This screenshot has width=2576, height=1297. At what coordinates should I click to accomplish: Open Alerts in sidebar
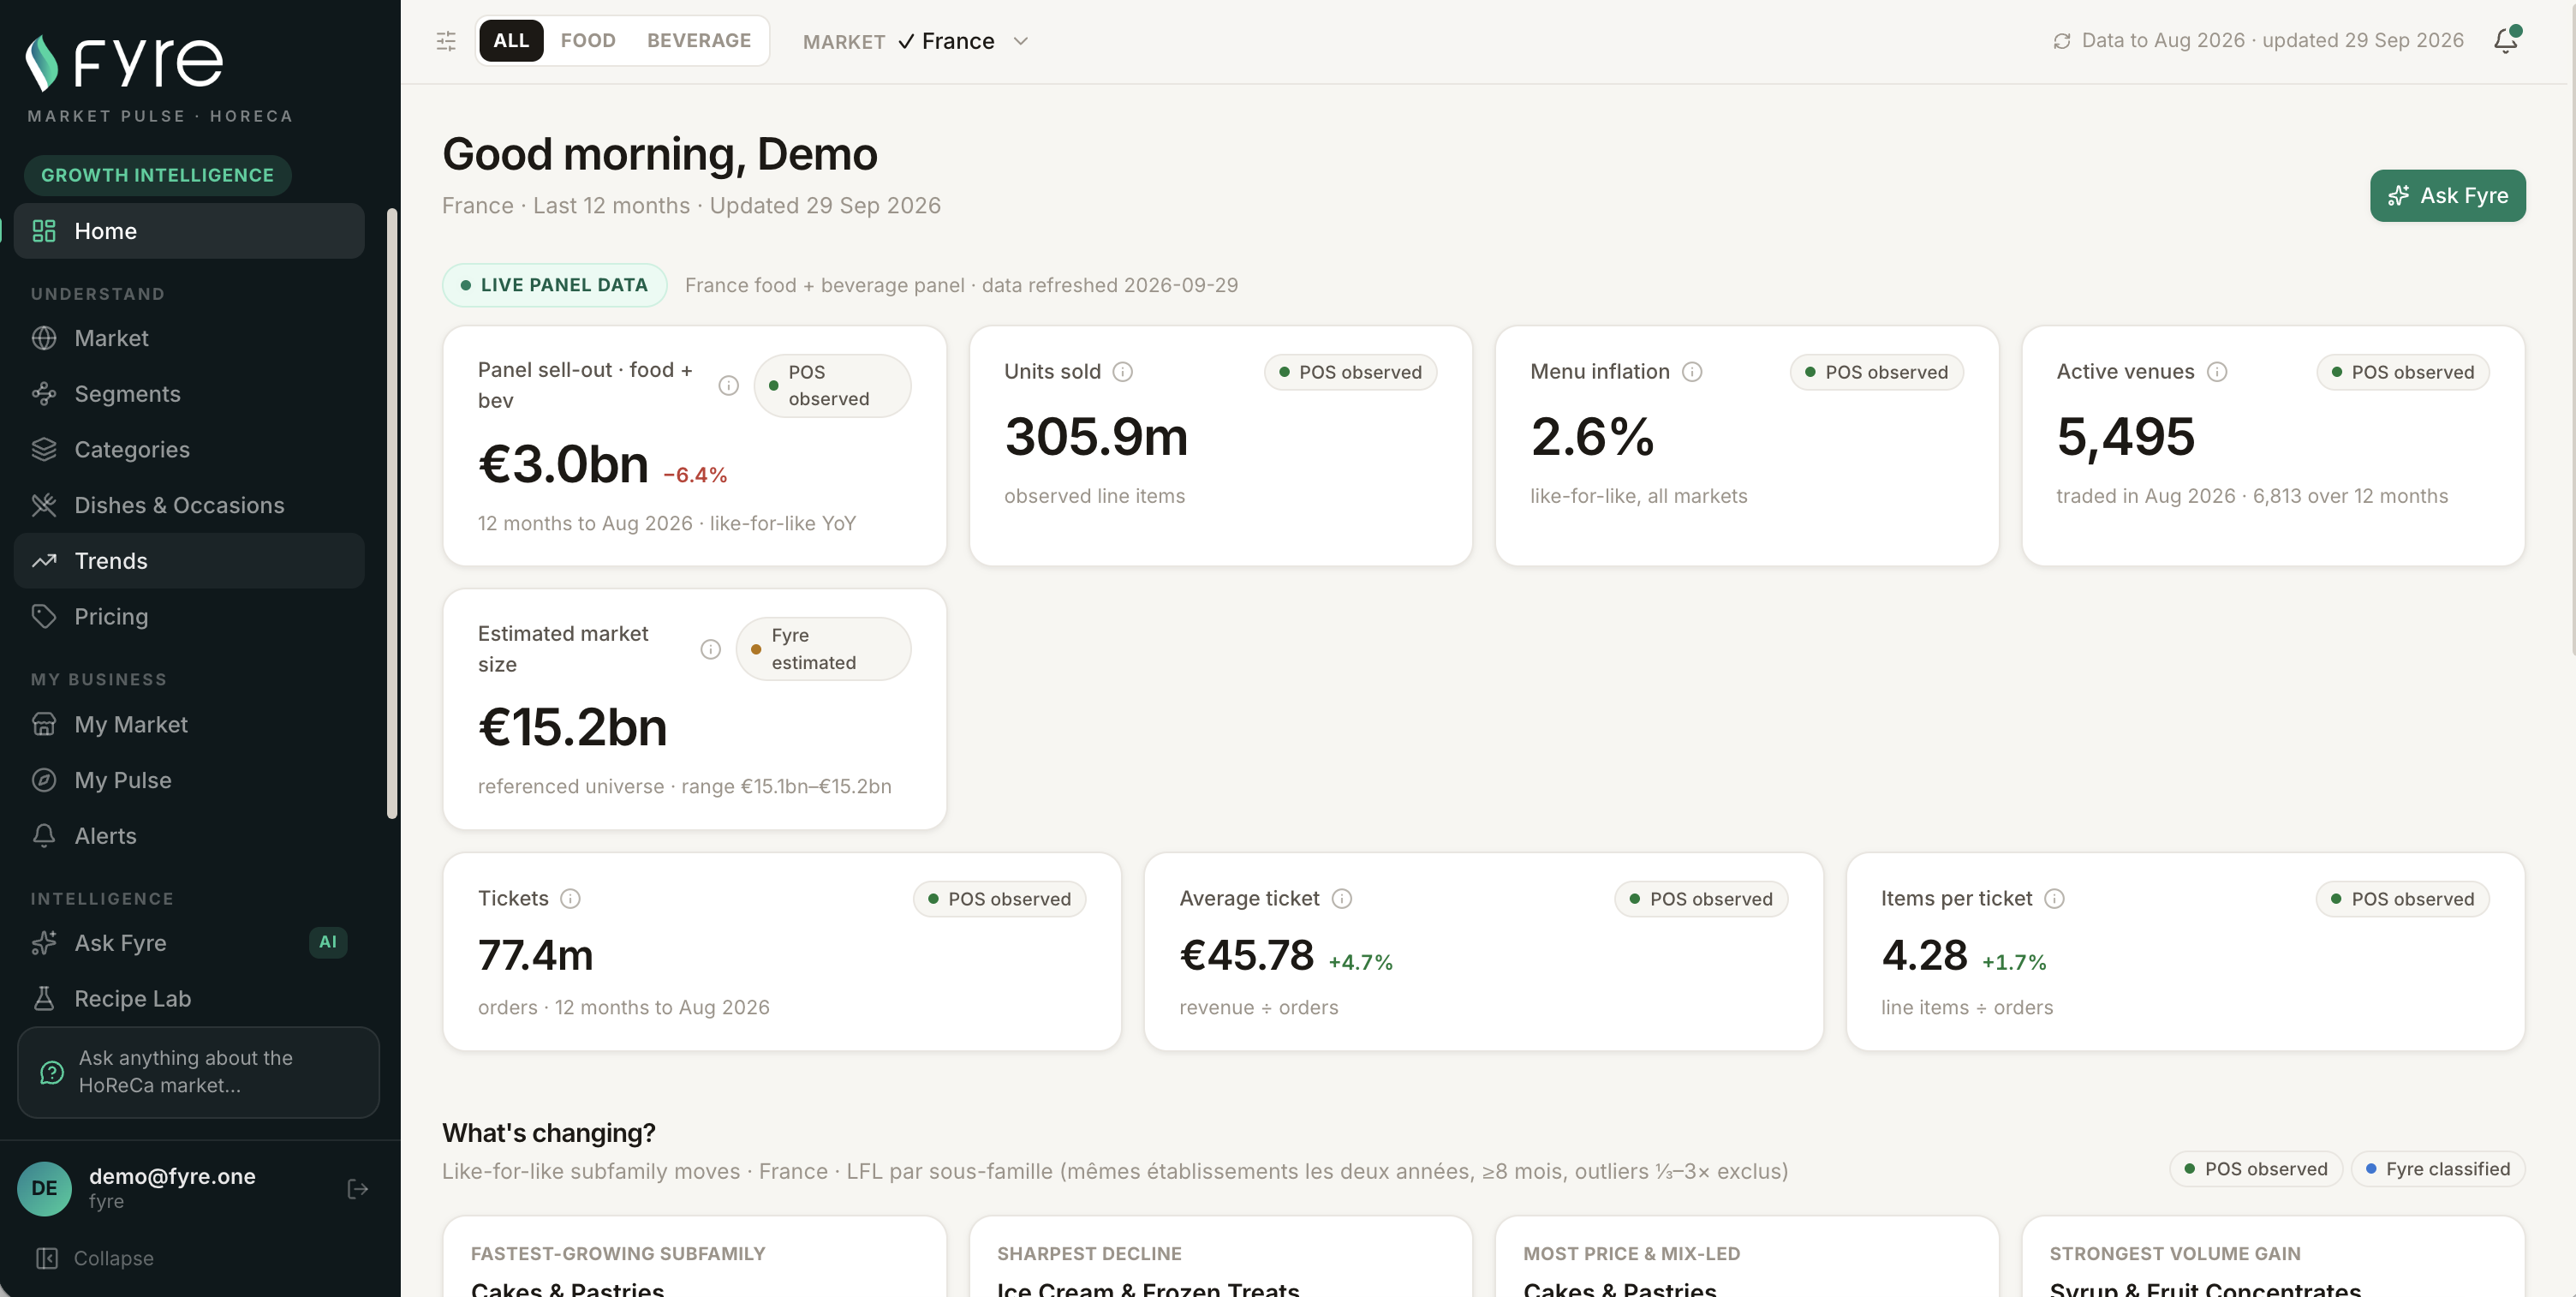pos(189,835)
